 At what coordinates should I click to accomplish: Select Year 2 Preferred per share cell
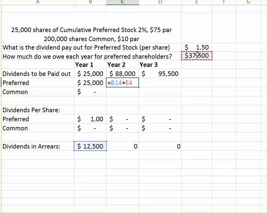pyautogui.click(x=123, y=119)
